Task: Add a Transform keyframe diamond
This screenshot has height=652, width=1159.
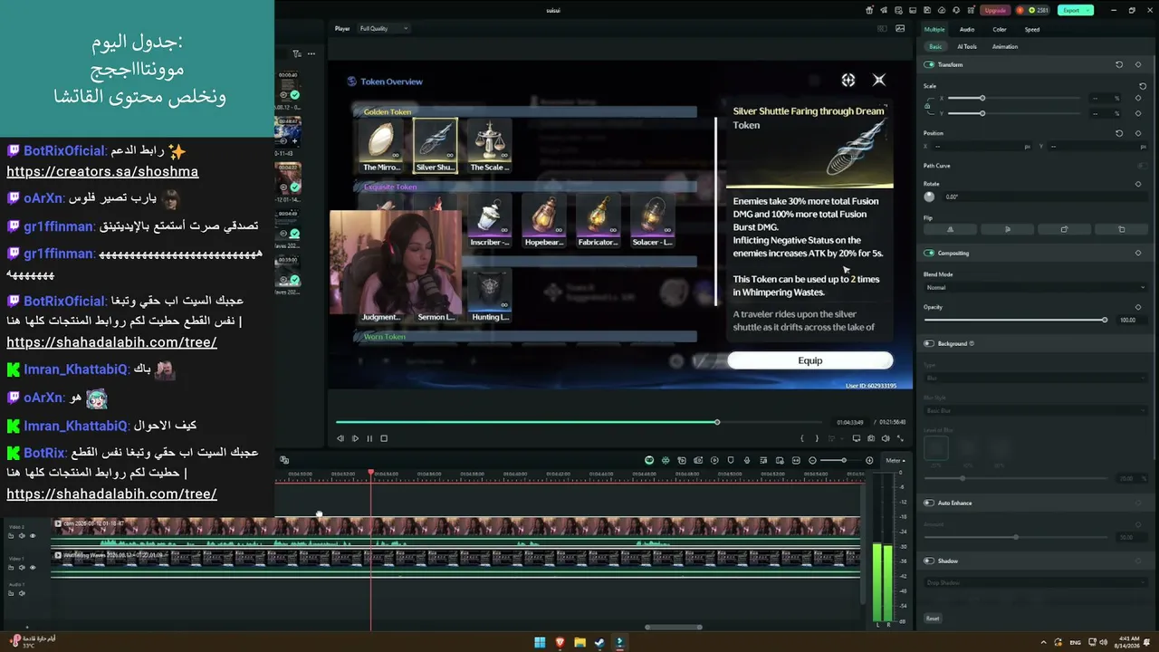Action: [x=1138, y=64]
